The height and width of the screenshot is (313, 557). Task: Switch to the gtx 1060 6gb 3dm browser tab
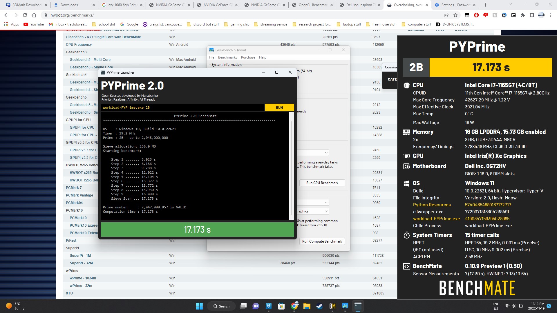coord(122,5)
